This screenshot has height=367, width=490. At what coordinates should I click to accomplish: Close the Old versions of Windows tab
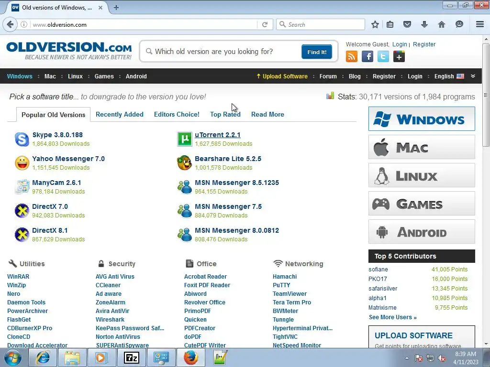point(100,8)
